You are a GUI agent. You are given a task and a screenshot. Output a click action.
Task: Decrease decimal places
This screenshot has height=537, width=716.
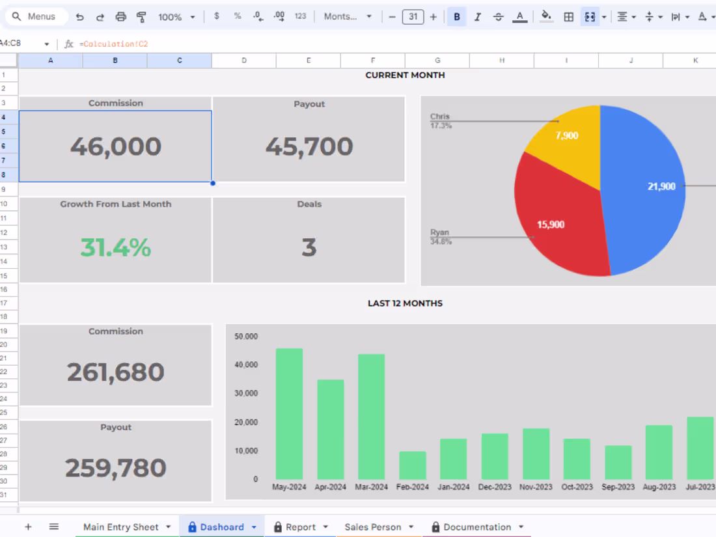[x=258, y=16]
